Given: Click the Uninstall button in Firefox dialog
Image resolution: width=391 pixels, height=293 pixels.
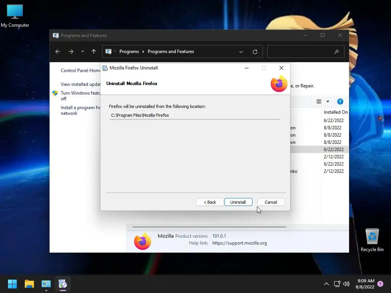Looking at the screenshot, I should (238, 202).
